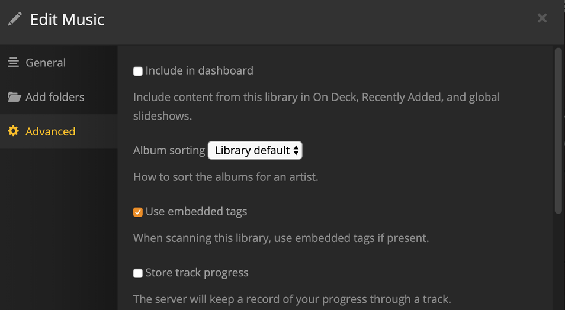
Task: Click the Album sorting label text
Action: (x=169, y=150)
